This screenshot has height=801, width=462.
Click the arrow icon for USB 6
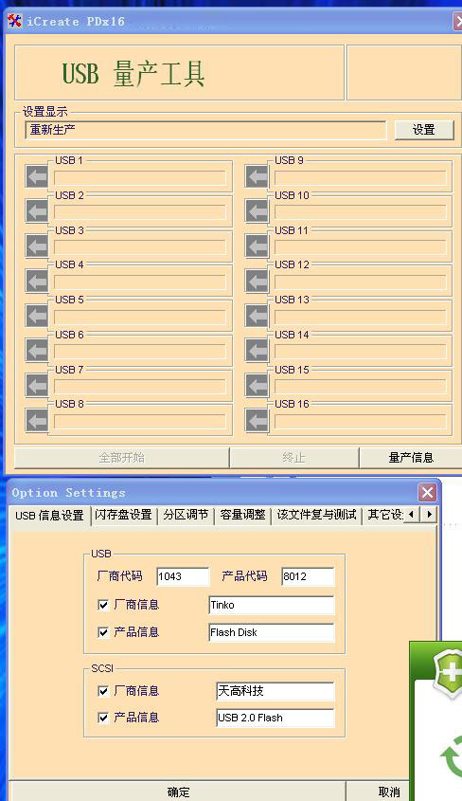[x=37, y=351]
